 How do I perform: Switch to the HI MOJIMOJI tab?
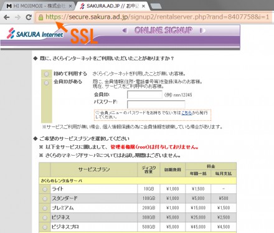click(39, 6)
